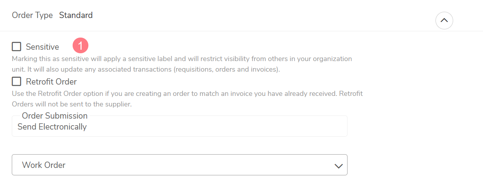
Task: Click the "Sensitive" label text
Action: [x=42, y=47]
